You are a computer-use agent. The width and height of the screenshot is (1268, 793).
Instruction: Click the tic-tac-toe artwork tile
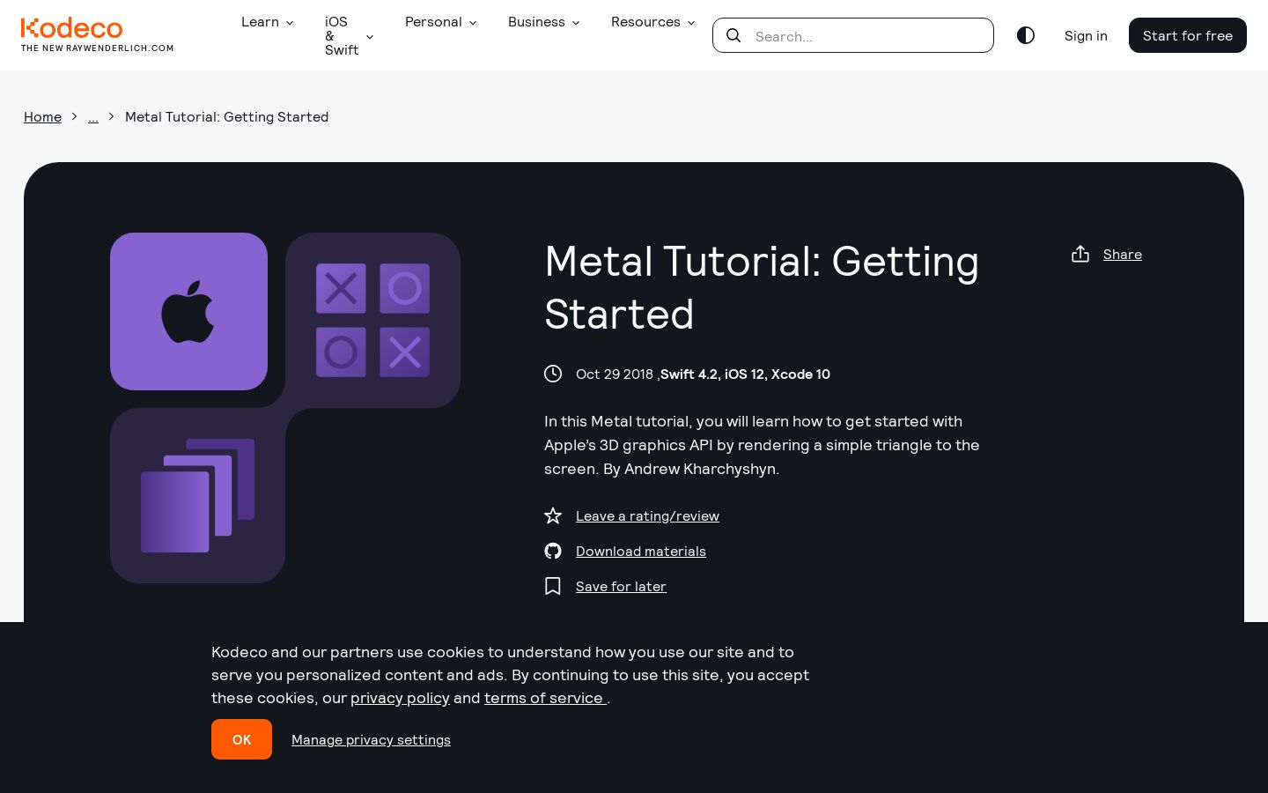click(373, 320)
